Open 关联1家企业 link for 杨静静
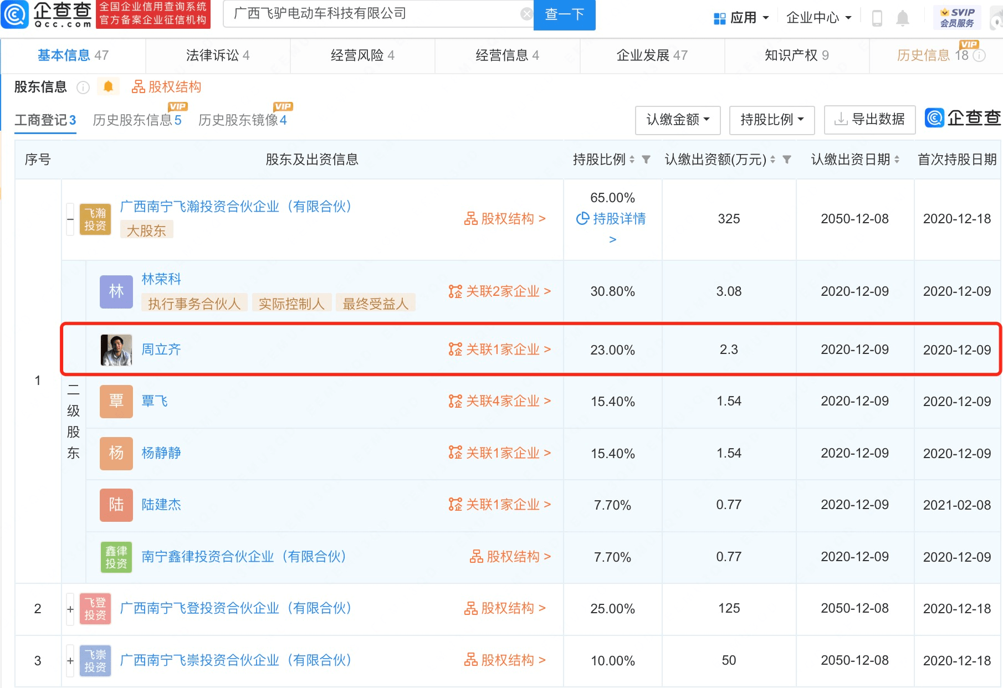 click(499, 453)
